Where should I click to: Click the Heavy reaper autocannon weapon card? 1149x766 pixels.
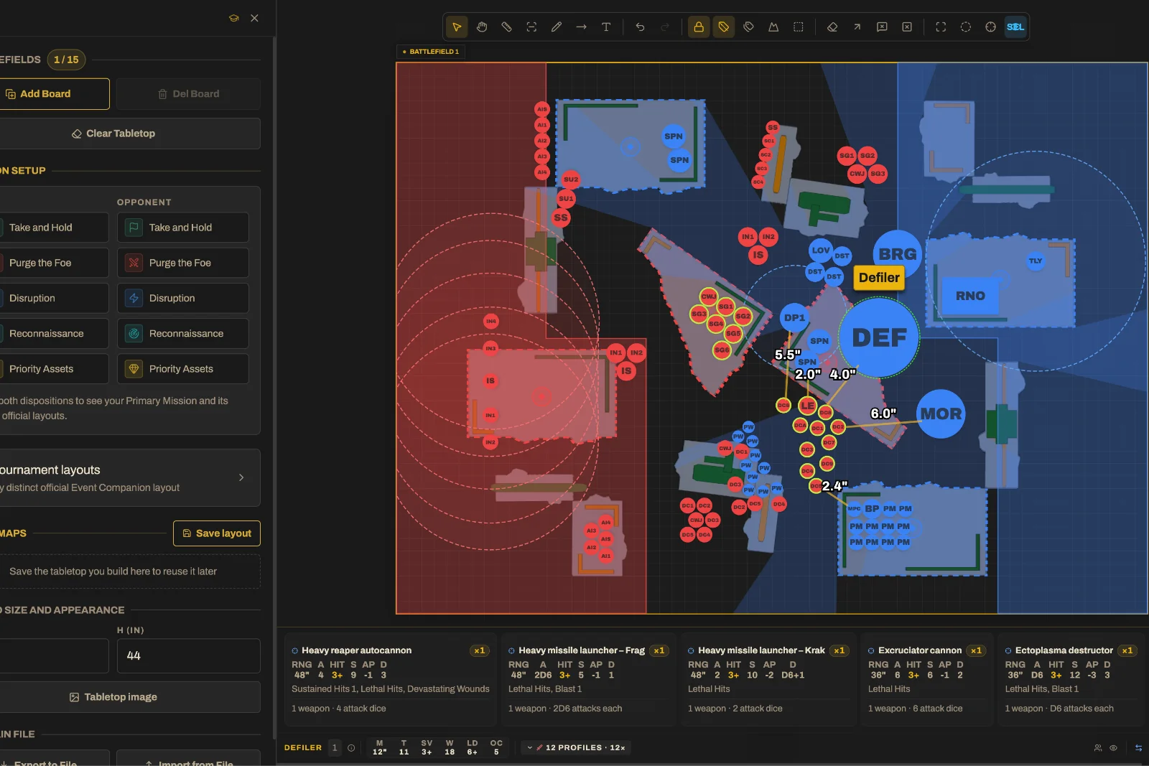pyautogui.click(x=390, y=679)
